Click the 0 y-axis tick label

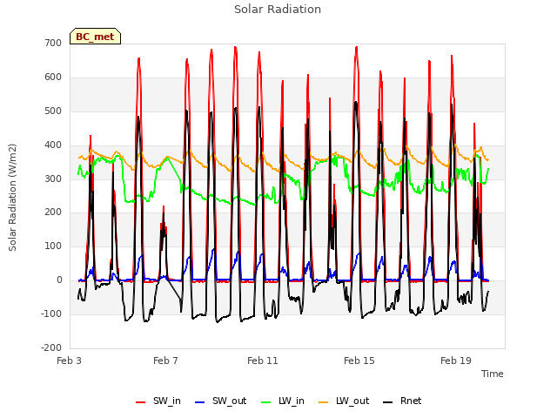[x=59, y=280]
